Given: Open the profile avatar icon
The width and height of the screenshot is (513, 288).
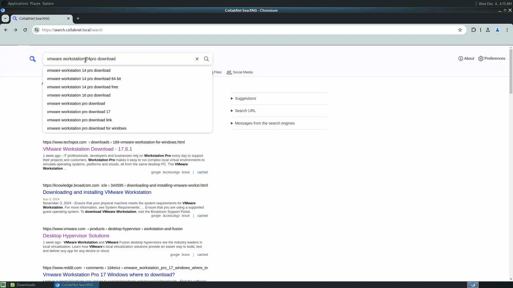Looking at the screenshot, I should [x=497, y=30].
